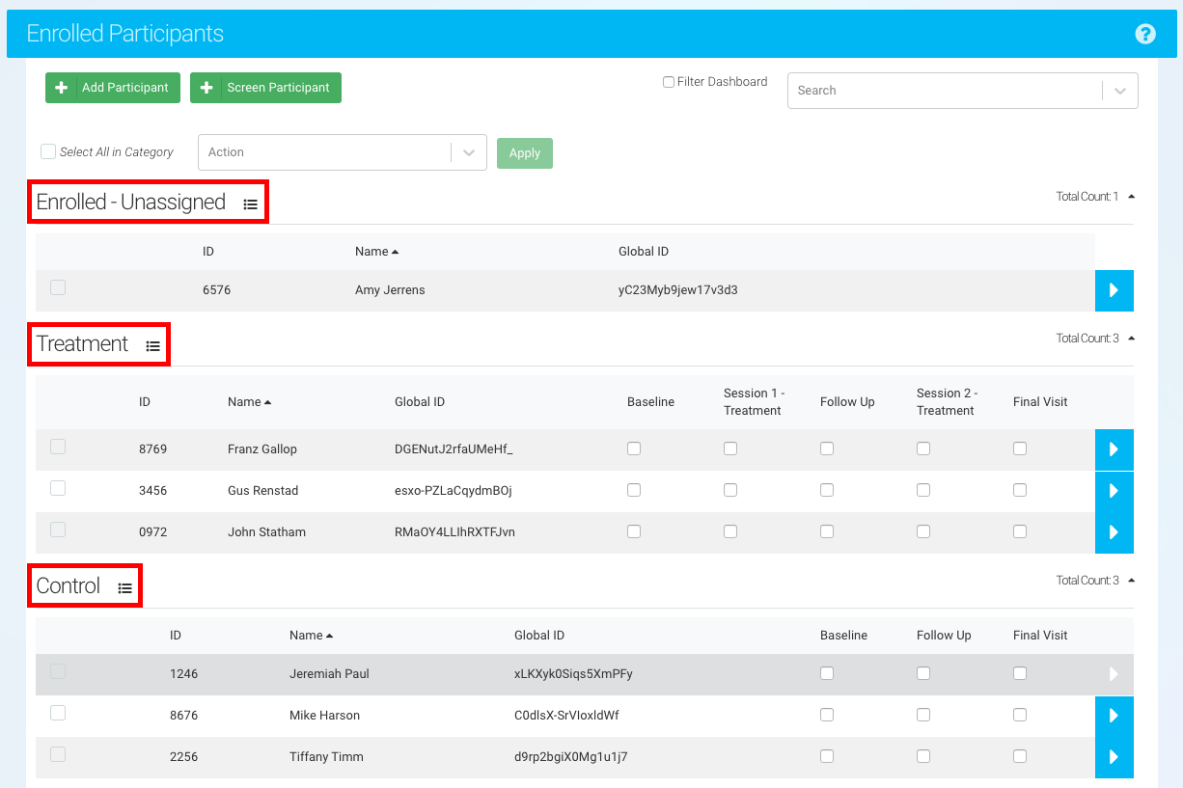Open list menu icon beside Treatment heading
The width and height of the screenshot is (1183, 788).
coord(152,346)
